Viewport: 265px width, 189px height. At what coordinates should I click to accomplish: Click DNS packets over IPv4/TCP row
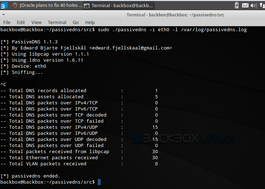pyautogui.click(x=79, y=103)
